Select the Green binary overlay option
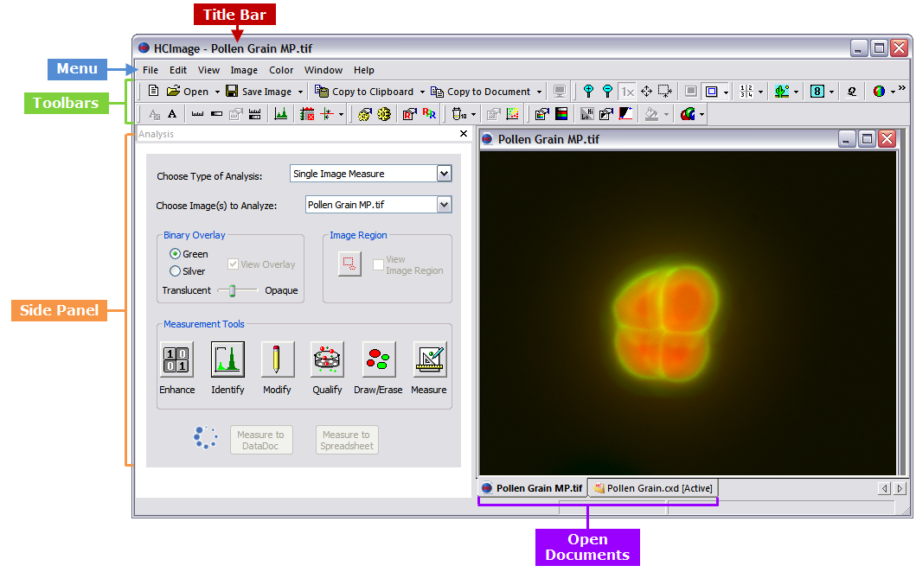This screenshot has height=572, width=916. [x=176, y=254]
